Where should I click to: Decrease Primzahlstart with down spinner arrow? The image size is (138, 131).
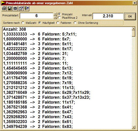55,17
